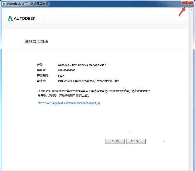Open the autodesk.com productlicensesupport_sc link
This screenshot has height=171, width=195.
(69, 103)
